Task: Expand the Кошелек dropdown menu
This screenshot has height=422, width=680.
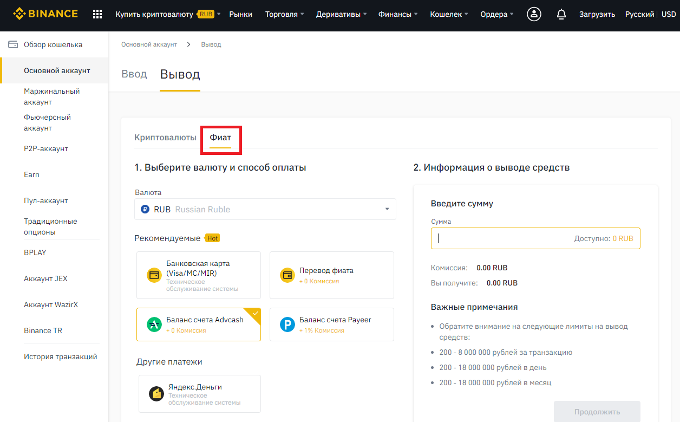Action: click(449, 14)
